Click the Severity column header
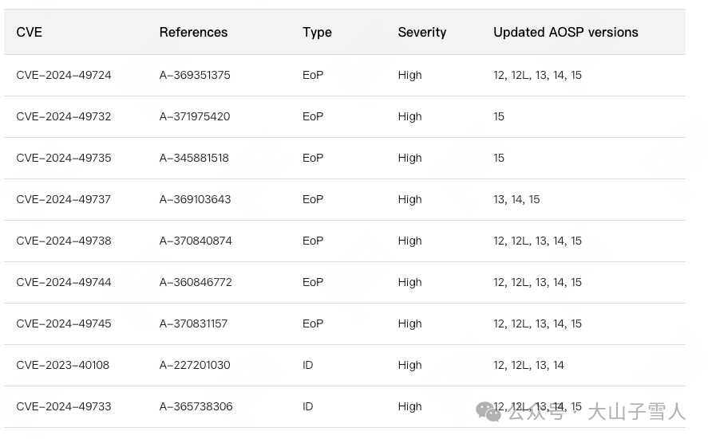This screenshot has width=708, height=439. [422, 33]
